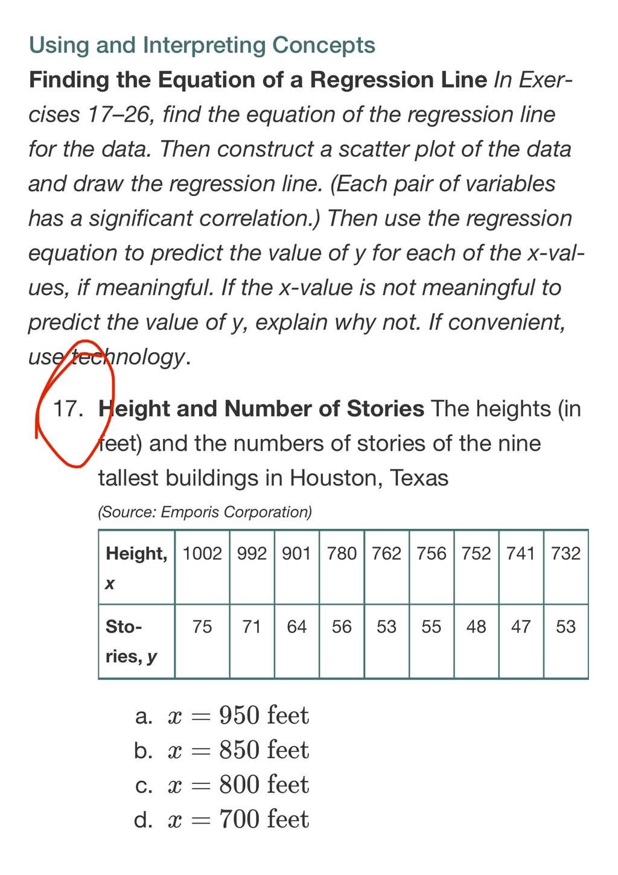Click option c, x = 800 feet
This screenshot has height=875, width=618.
click(x=222, y=785)
